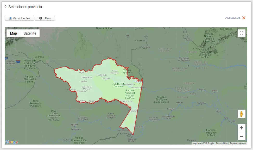
Task: Click the Parque Nacional Yasuní label
Action: point(29,79)
